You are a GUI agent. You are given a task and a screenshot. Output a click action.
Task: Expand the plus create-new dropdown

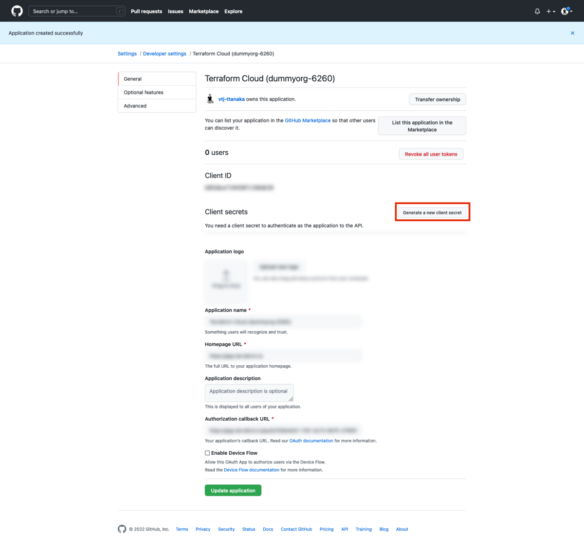pyautogui.click(x=551, y=11)
